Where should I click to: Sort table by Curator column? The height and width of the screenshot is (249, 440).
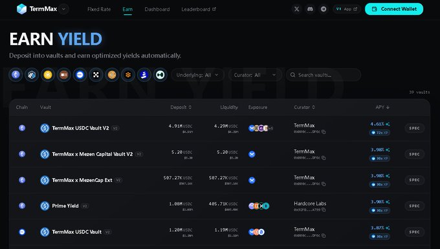[x=305, y=107]
